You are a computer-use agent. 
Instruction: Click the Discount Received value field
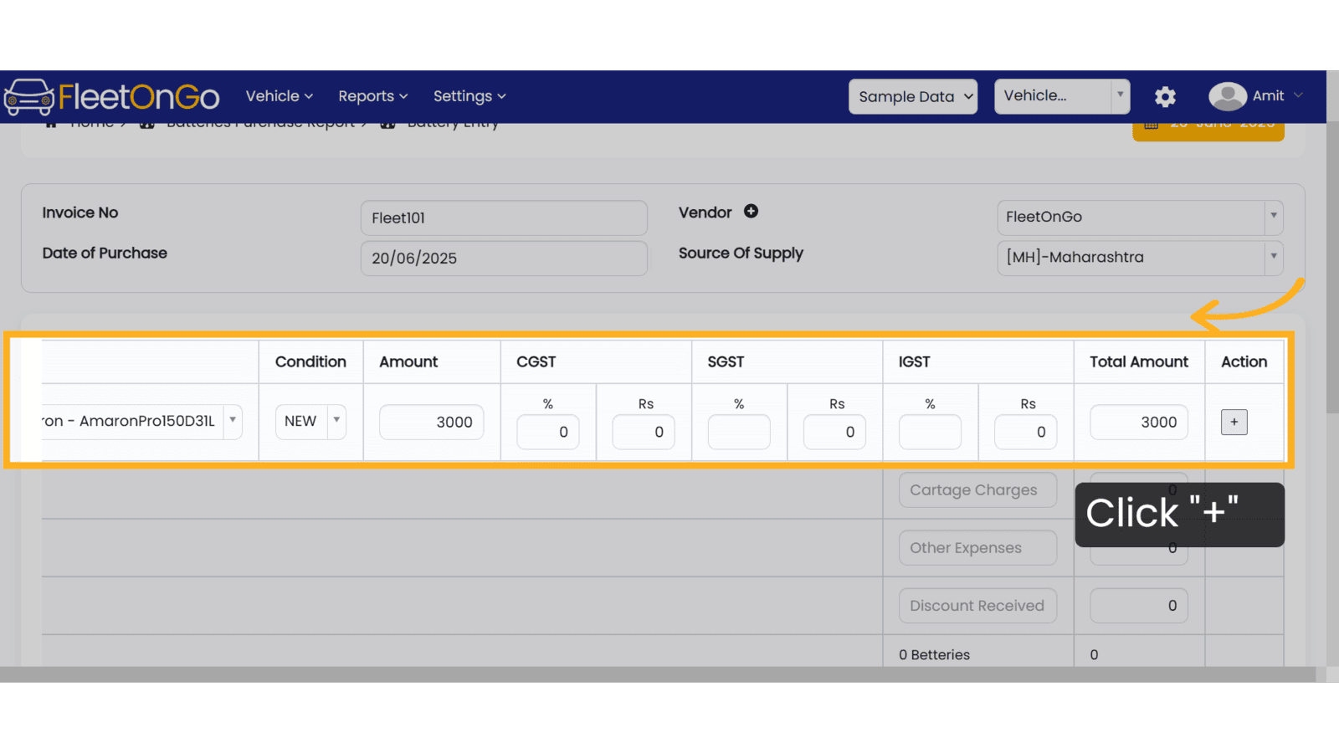[1139, 606]
